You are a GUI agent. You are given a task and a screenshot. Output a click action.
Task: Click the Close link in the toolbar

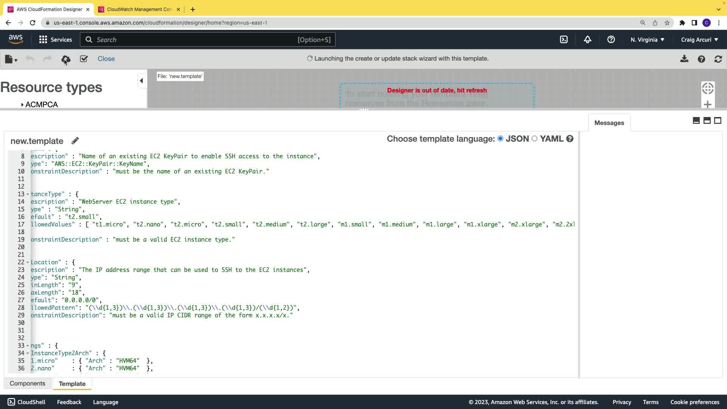coord(106,59)
